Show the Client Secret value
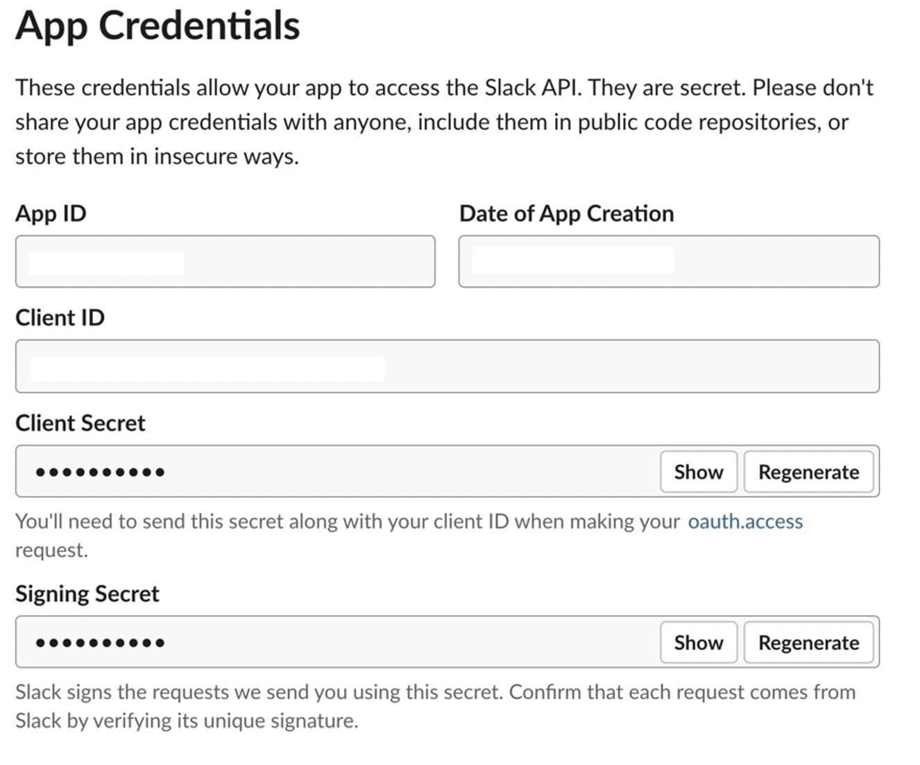Screen dimensions: 920x765 tap(698, 472)
